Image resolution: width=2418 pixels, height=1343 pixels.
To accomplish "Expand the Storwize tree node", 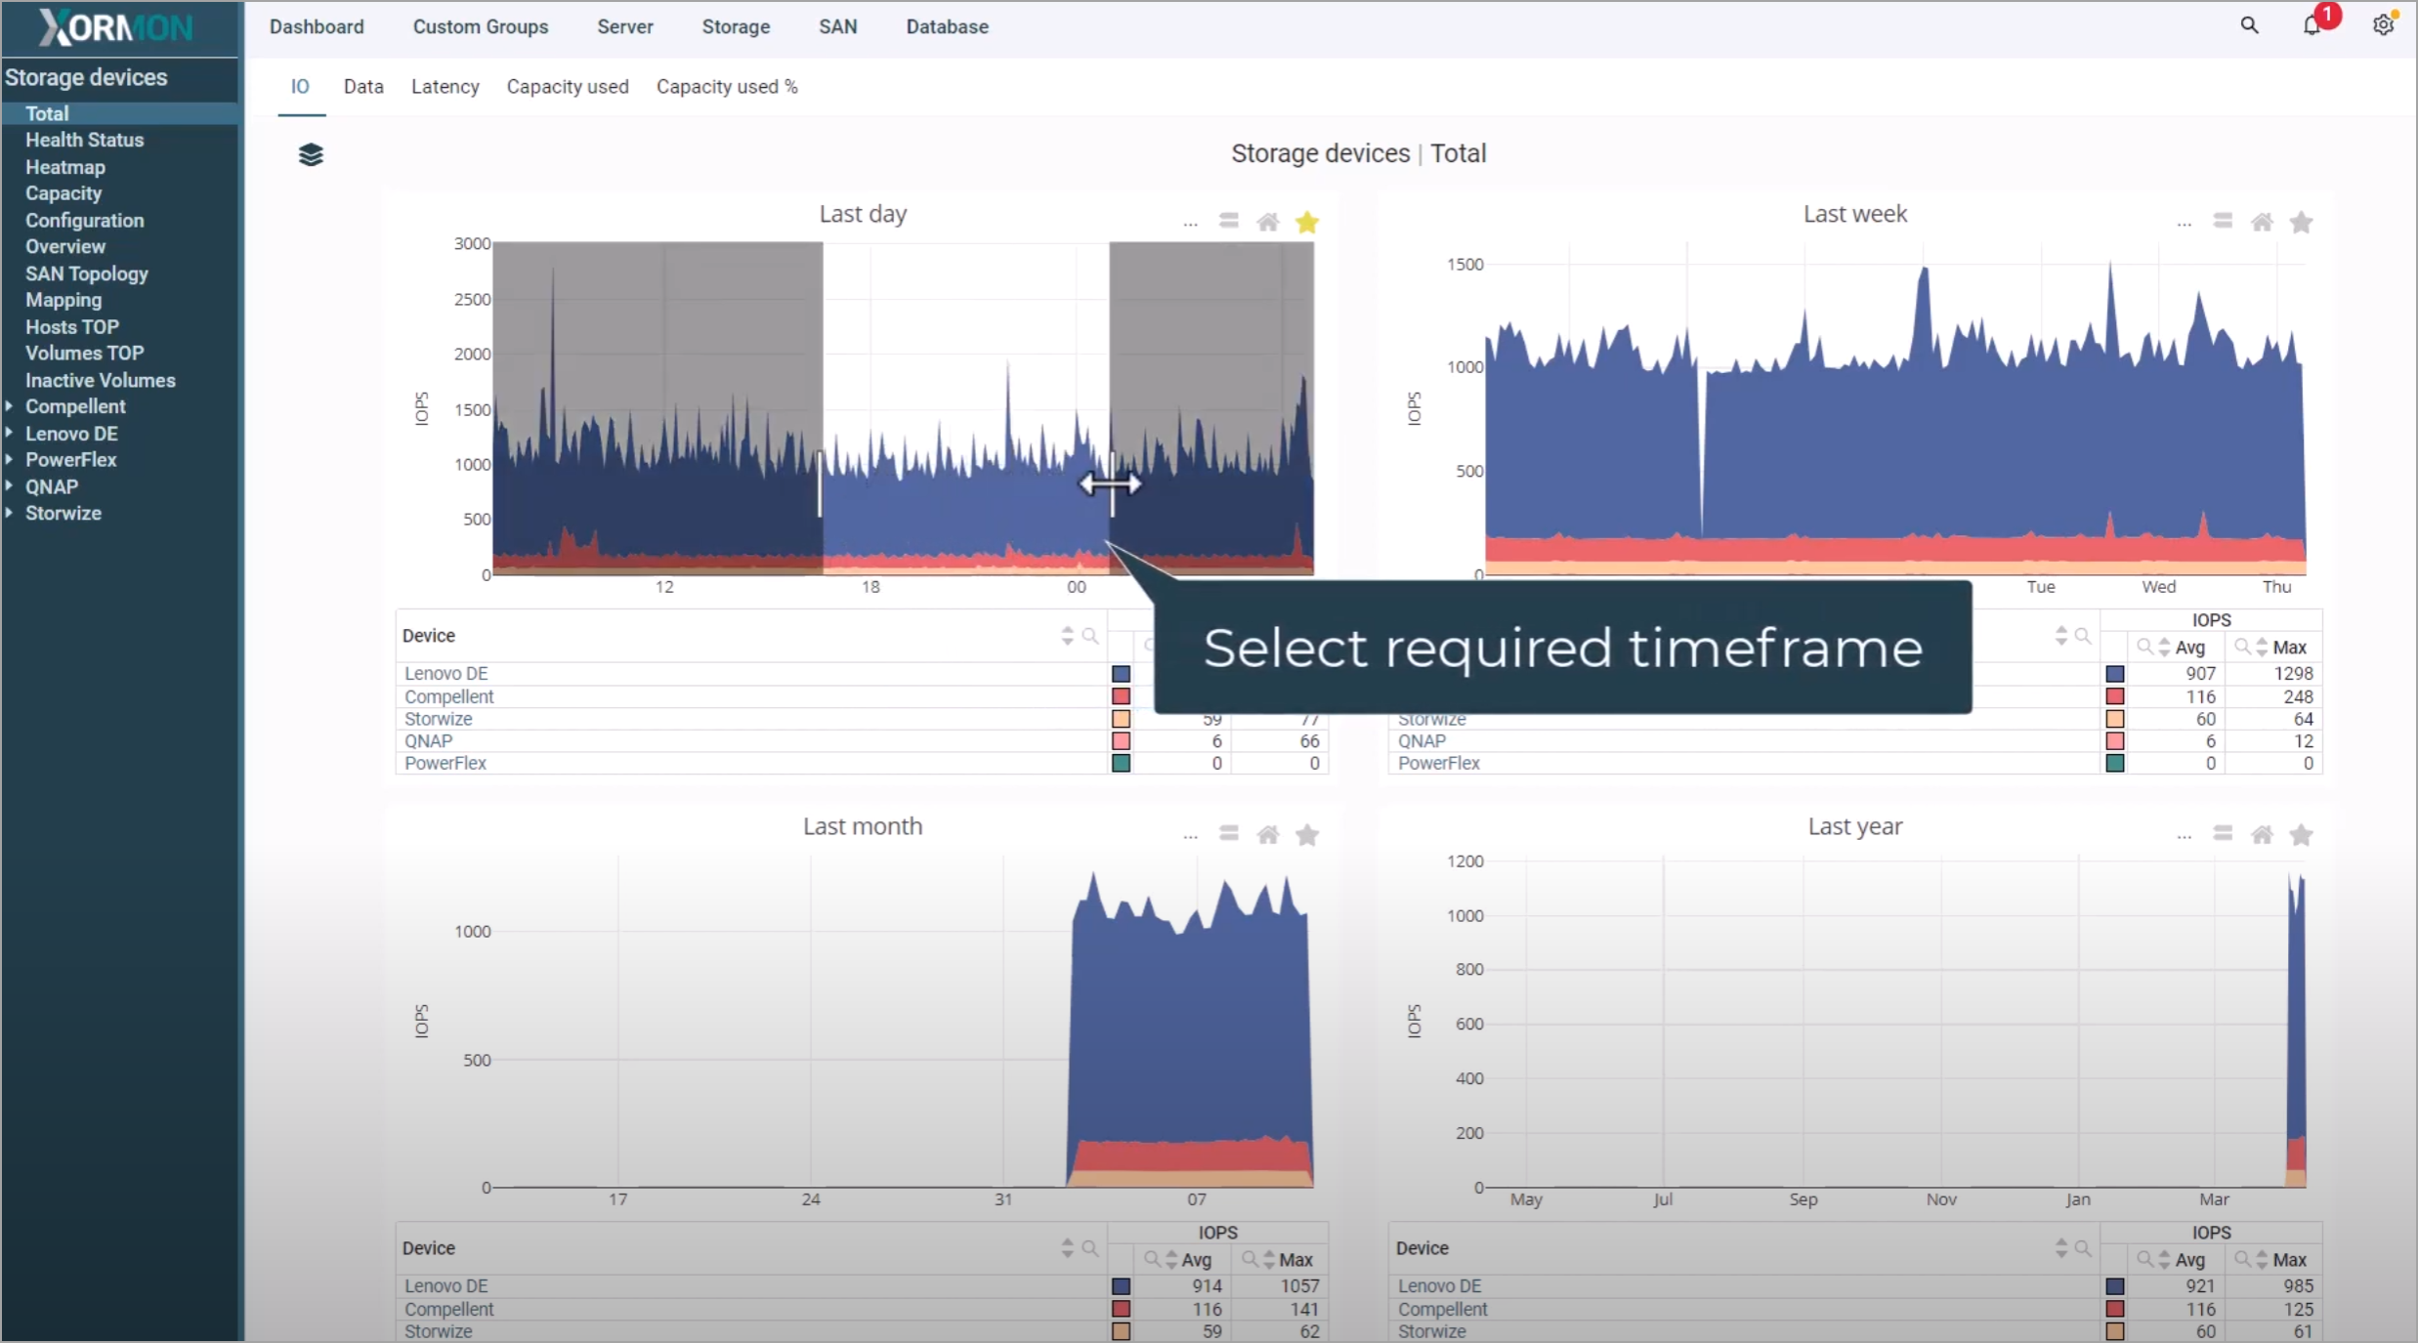I will pyautogui.click(x=10, y=513).
